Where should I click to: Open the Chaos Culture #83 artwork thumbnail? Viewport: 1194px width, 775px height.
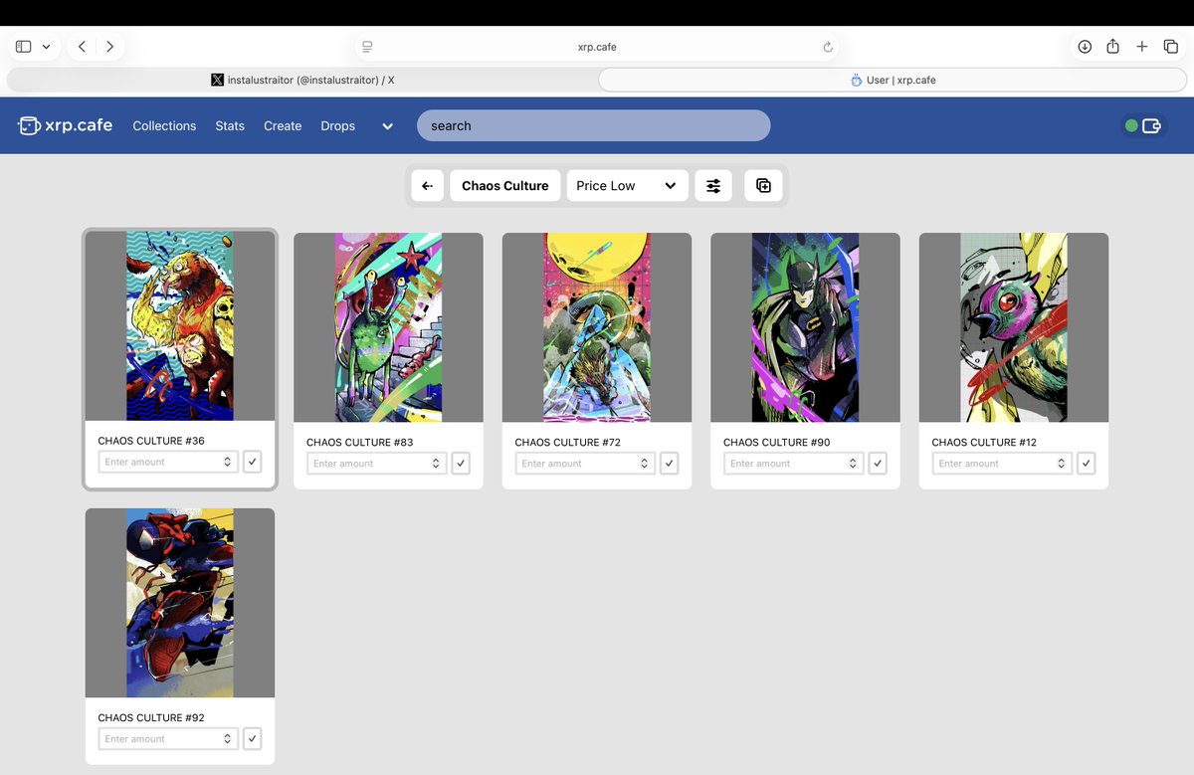click(388, 328)
